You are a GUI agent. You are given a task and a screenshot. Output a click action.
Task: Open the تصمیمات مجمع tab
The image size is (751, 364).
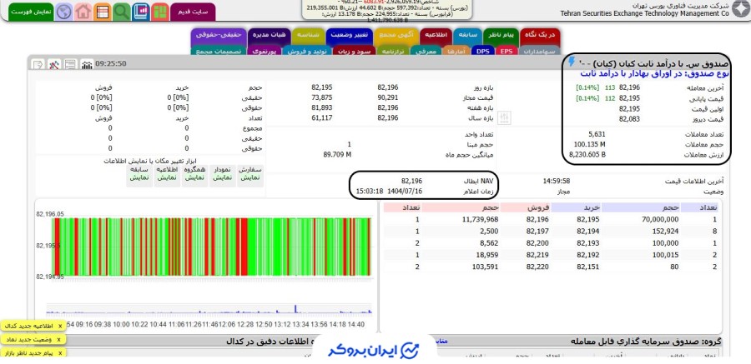click(219, 51)
